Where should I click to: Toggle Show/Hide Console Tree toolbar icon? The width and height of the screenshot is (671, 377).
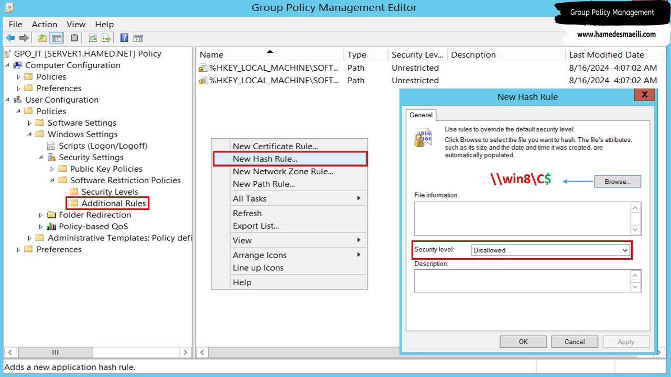pyautogui.click(x=57, y=38)
